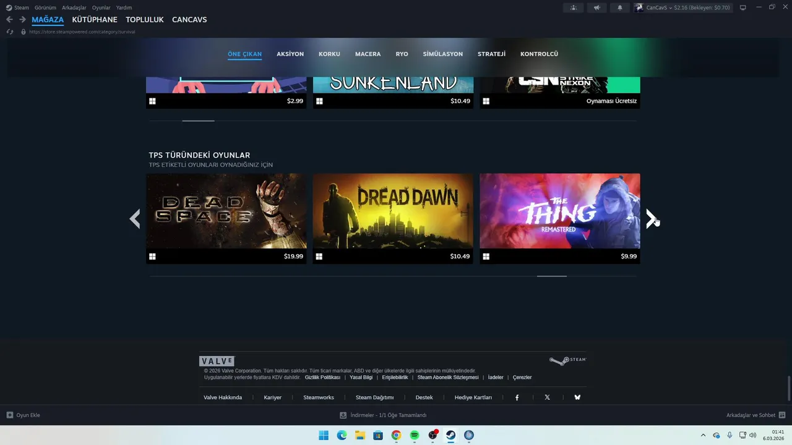This screenshot has height=445, width=792.
Task: Click the Steam logo in footer
Action: [567, 360]
